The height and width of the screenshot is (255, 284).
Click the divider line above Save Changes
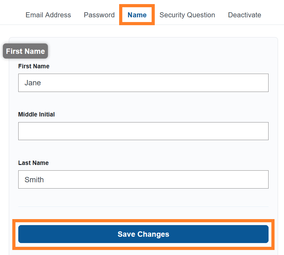pos(143,207)
